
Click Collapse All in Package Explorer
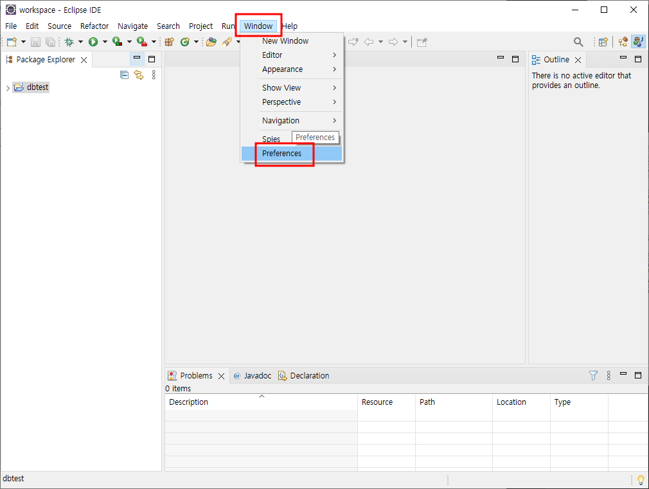pyautogui.click(x=124, y=75)
